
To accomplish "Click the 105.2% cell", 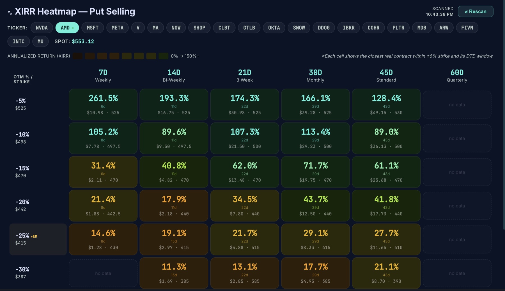I will [103, 138].
